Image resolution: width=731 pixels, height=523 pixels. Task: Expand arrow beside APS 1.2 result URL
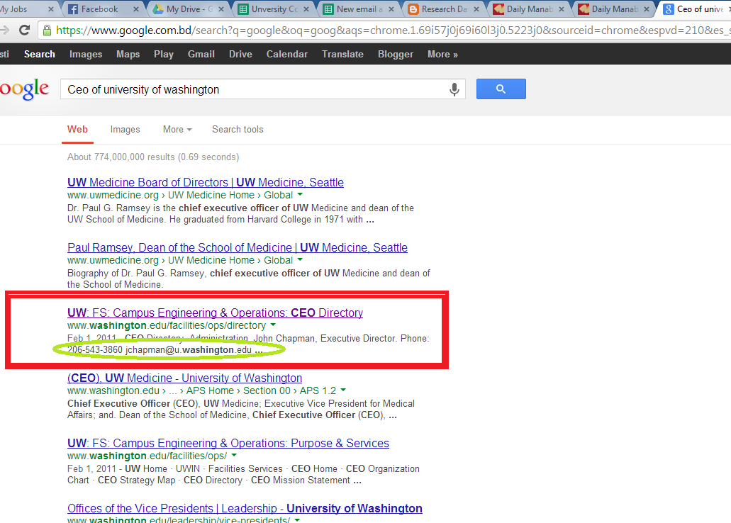click(x=344, y=390)
